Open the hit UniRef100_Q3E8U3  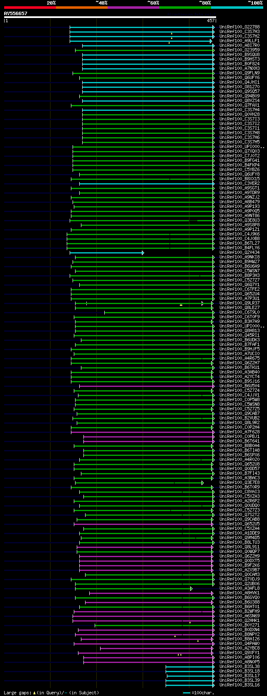coord(239,220)
